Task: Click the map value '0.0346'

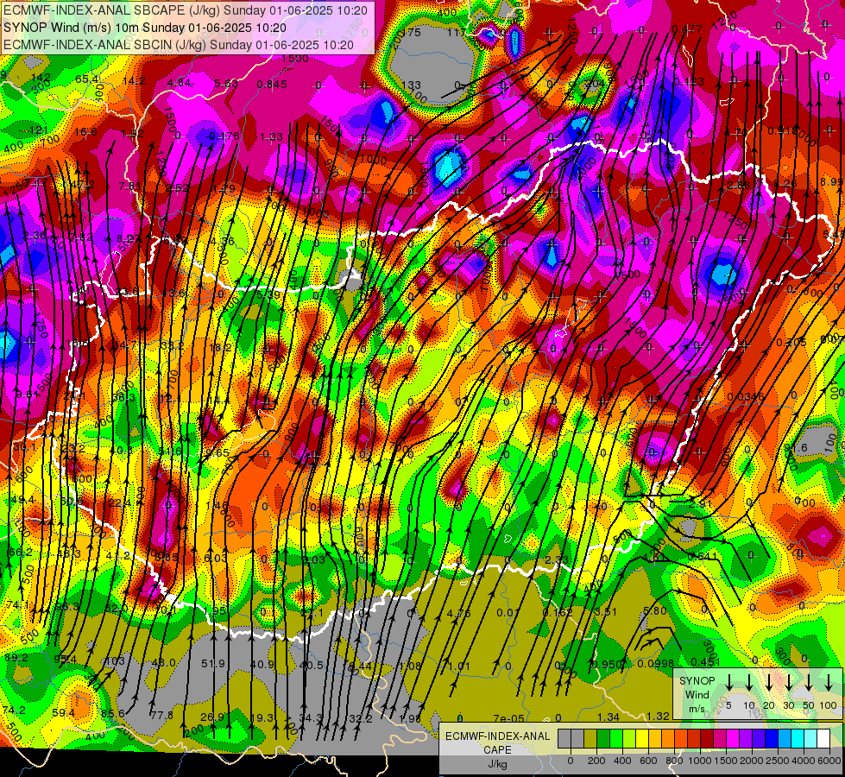Action: click(x=745, y=397)
